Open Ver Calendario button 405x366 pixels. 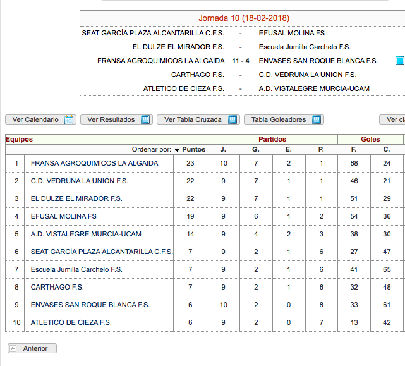[x=40, y=119]
